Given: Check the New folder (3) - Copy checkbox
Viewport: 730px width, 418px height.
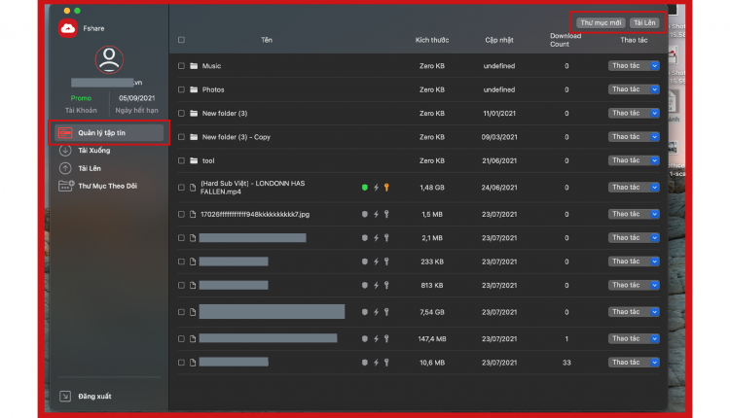Looking at the screenshot, I should [181, 137].
